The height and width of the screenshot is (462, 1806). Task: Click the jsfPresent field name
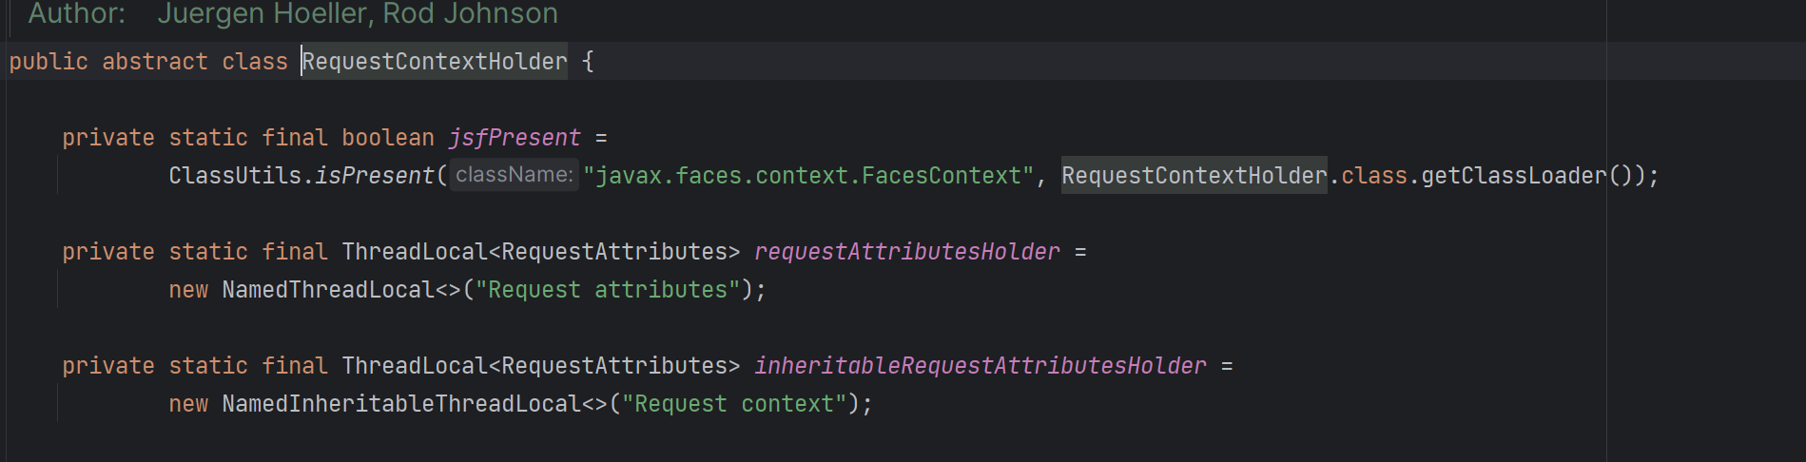514,138
